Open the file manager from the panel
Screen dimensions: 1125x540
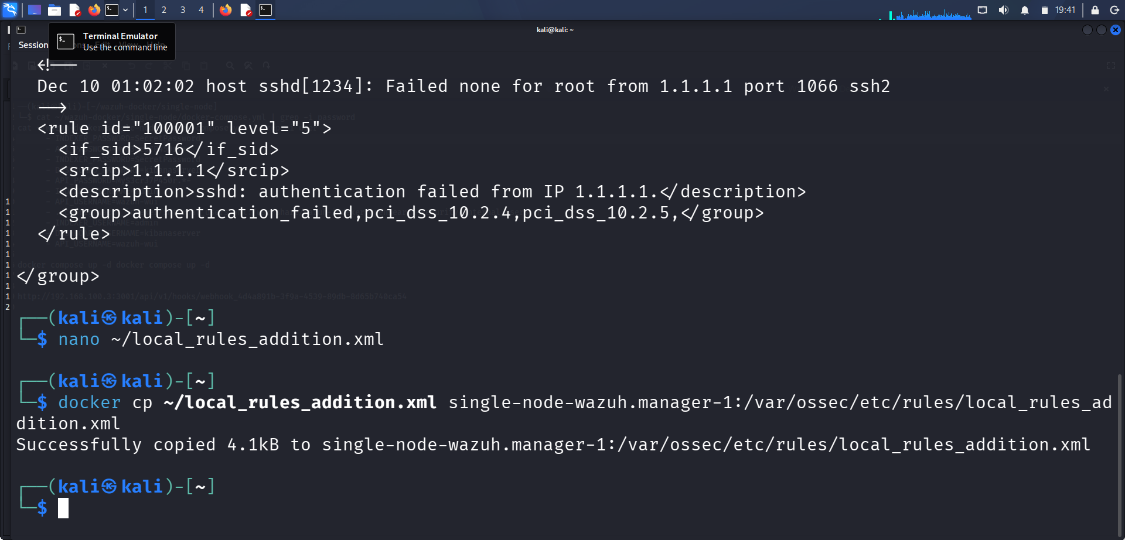click(x=54, y=10)
